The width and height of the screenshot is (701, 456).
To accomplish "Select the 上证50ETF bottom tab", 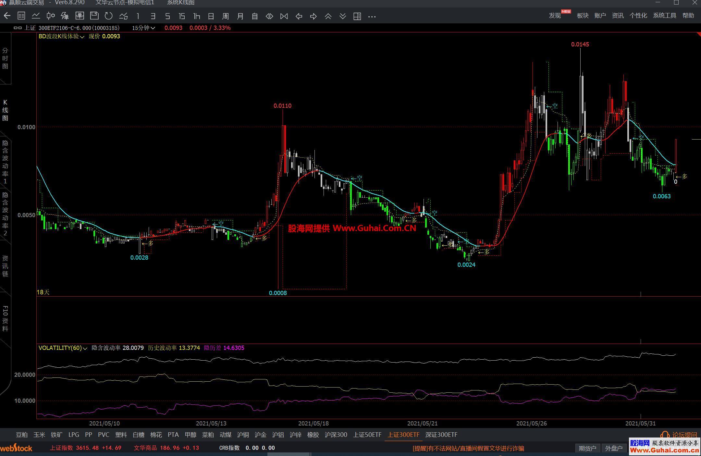I will tap(367, 435).
